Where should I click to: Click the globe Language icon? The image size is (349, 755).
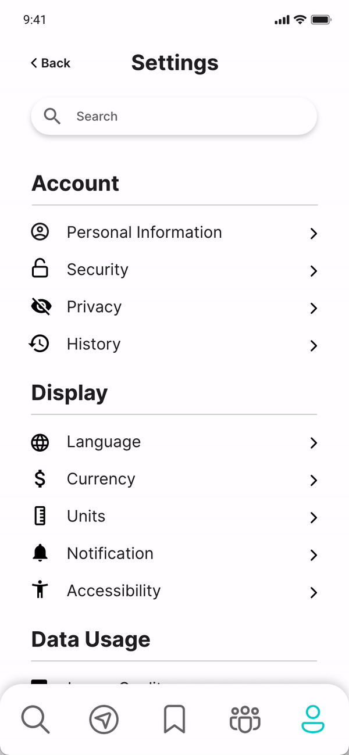point(40,442)
